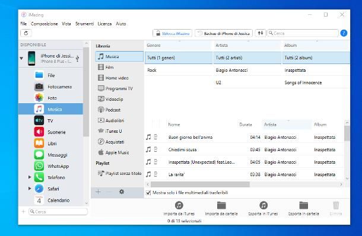
Task: Click the transfers arrows icon
Action: click(261, 33)
